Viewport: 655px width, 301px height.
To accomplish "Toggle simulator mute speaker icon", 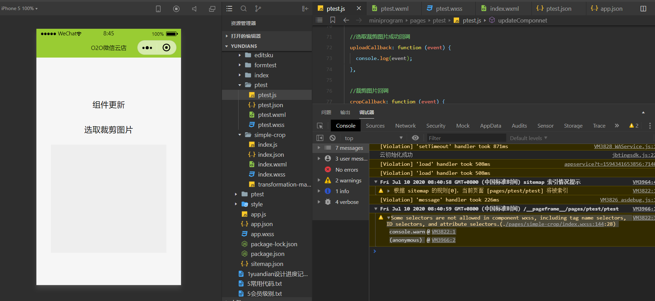I will (194, 9).
